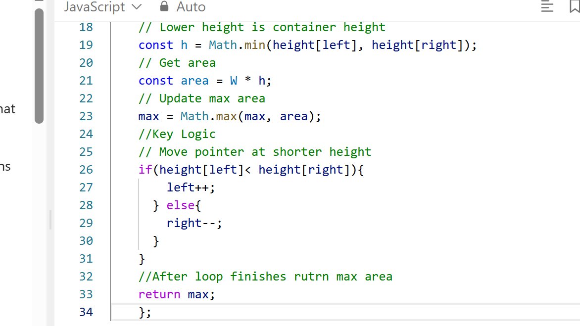Image resolution: width=580 pixels, height=326 pixels.
Task: Click the format code icon
Action: click(547, 6)
